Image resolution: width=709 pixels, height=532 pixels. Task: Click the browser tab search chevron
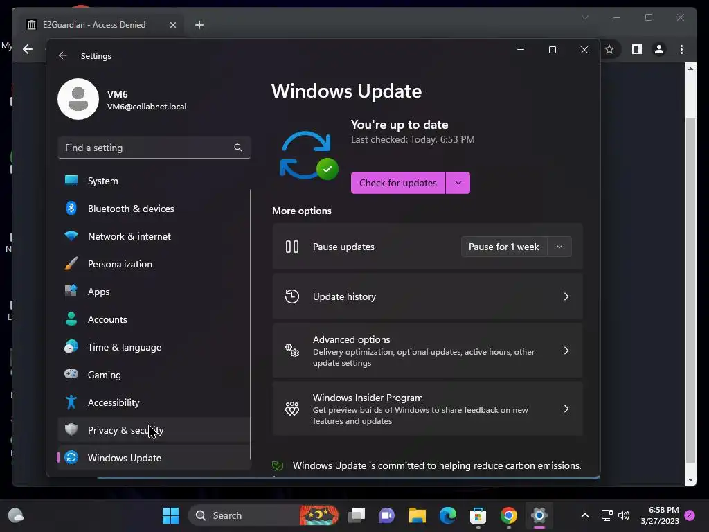[585, 17]
